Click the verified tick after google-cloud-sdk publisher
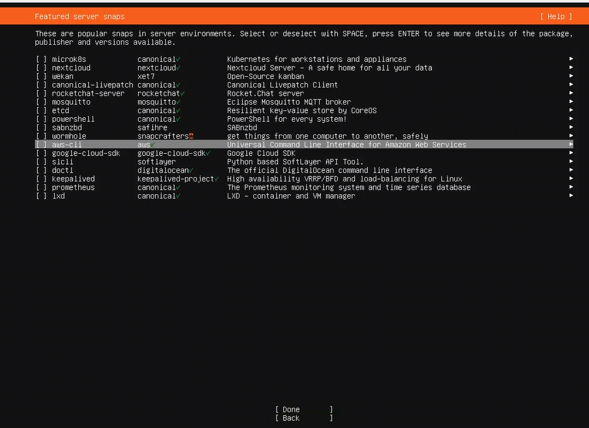Viewport: 589px width, 428px height. point(208,153)
